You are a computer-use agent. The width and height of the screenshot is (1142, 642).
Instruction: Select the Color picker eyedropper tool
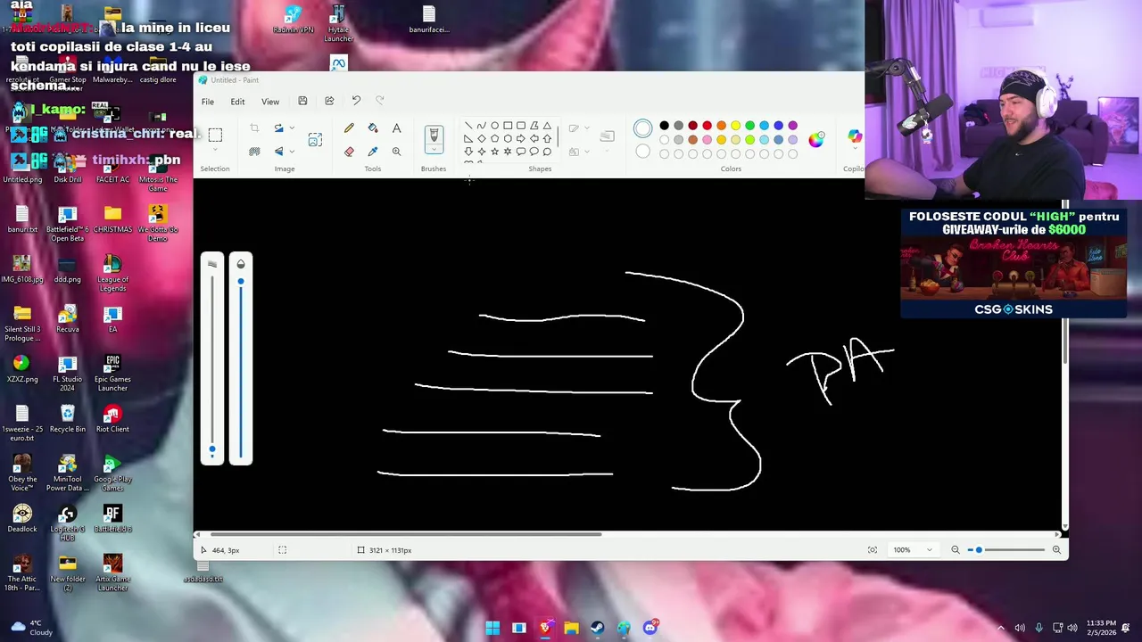click(x=373, y=152)
